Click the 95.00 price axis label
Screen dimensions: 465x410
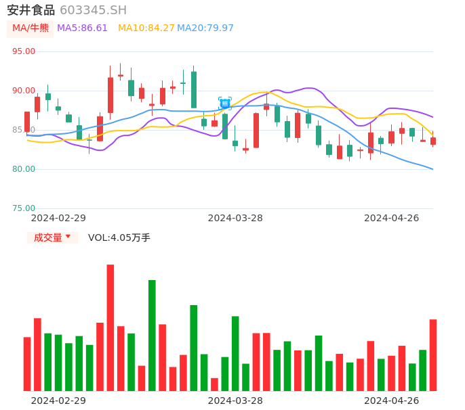tap(24, 51)
